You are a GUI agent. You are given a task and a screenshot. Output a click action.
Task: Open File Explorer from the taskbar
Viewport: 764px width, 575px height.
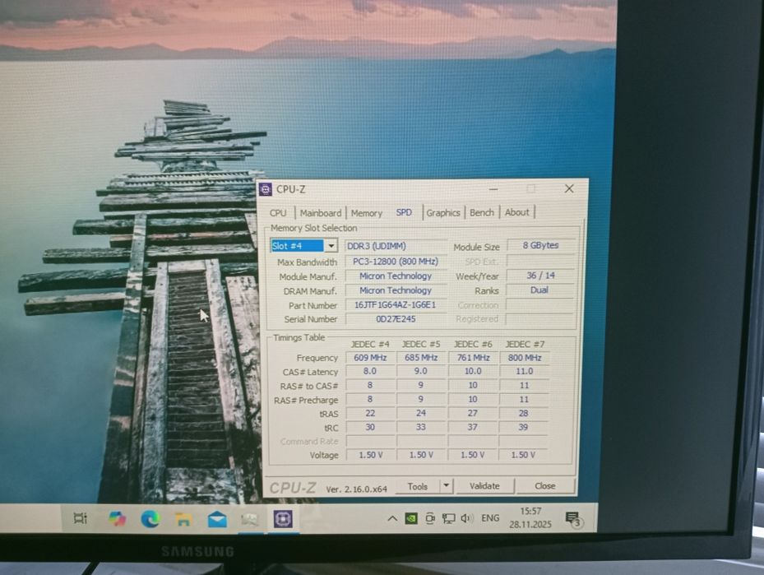point(183,519)
